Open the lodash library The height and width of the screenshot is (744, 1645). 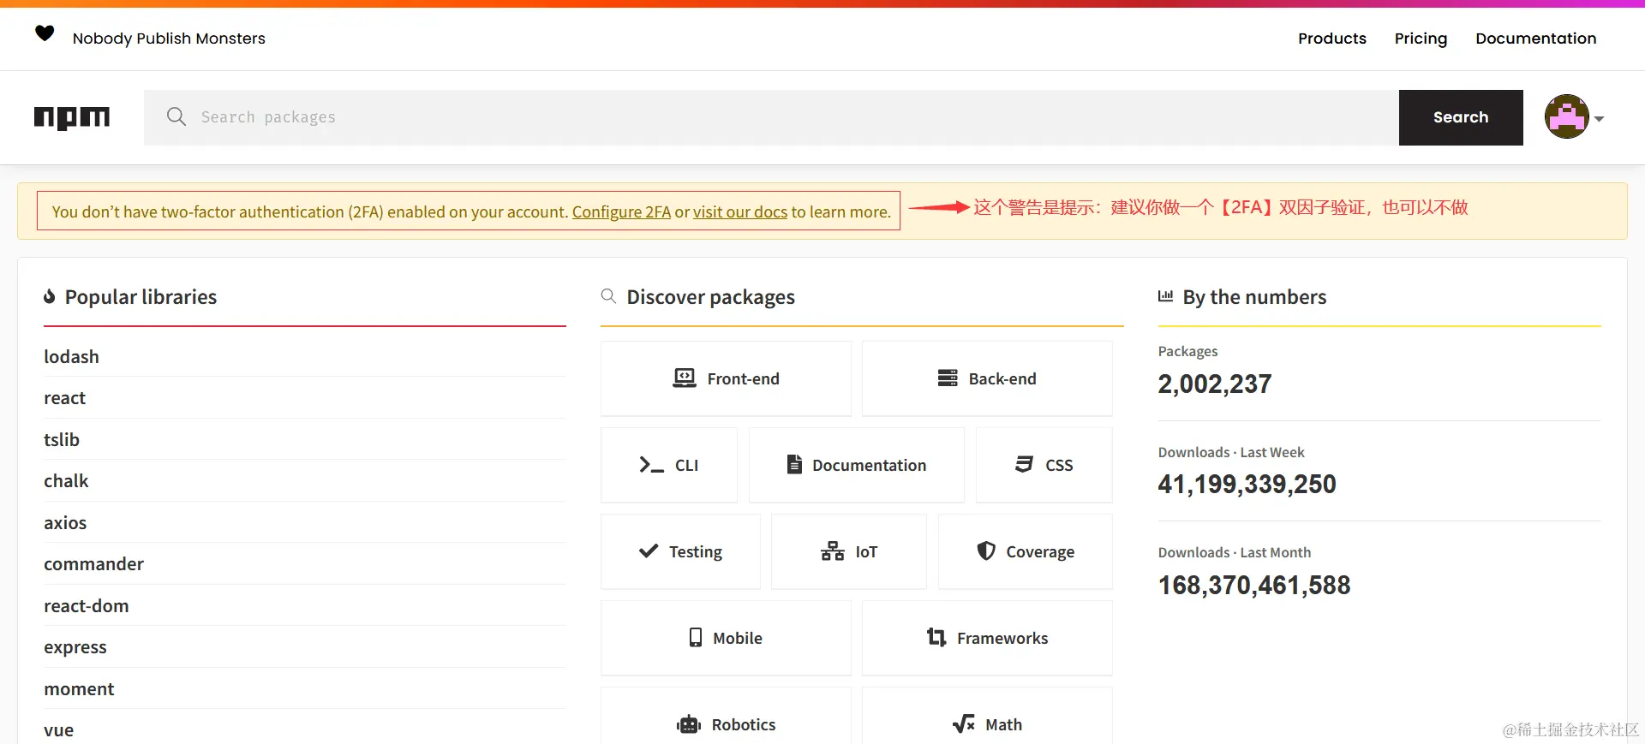click(71, 356)
